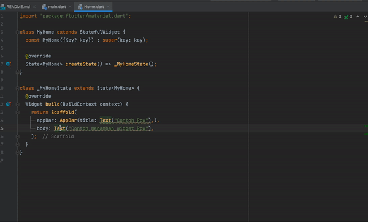Viewport: 368px width, 222px height.
Task: Click the // Scaffold closing comment
Action: click(x=58, y=136)
